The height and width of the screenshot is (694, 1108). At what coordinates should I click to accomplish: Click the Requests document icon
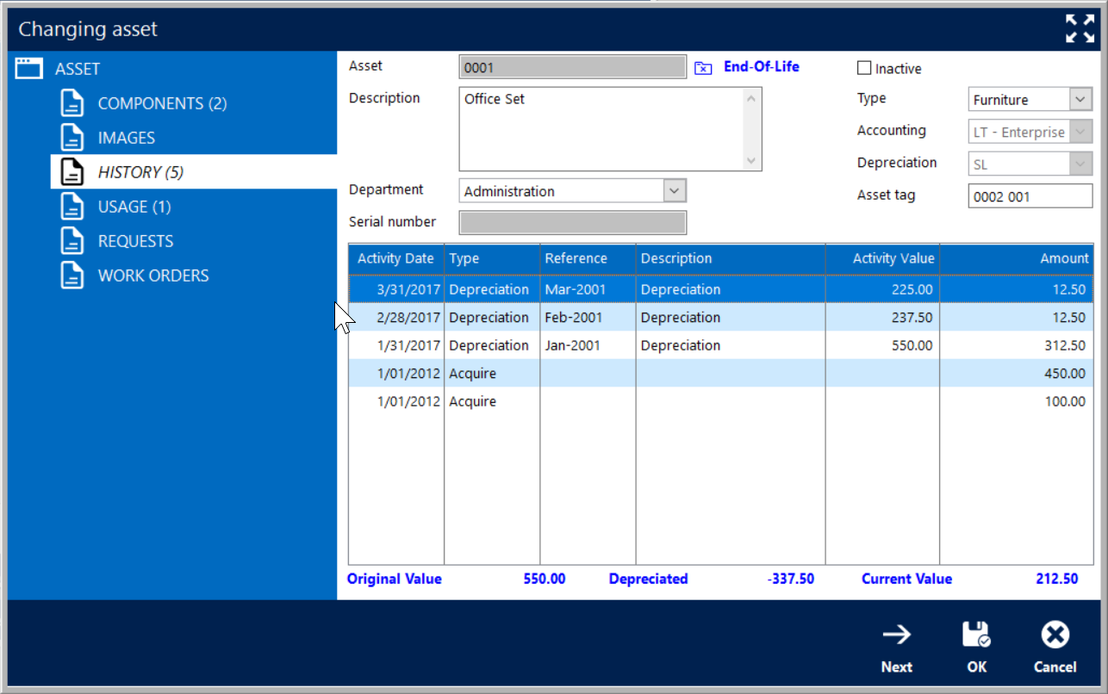72,241
